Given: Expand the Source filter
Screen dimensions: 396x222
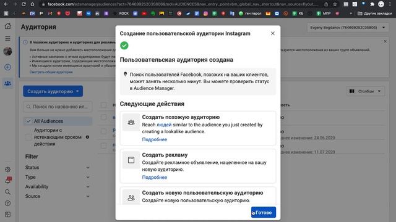Looking at the screenshot, I should [58, 196].
